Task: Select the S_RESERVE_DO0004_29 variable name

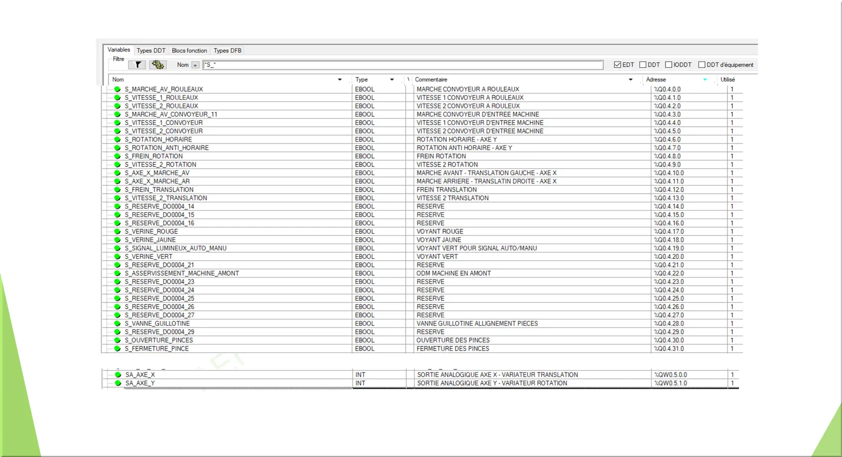Action: point(159,332)
